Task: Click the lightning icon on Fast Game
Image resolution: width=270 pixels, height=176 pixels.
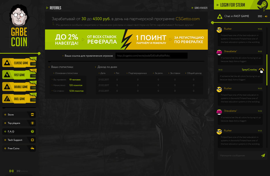Action: tap(7, 75)
